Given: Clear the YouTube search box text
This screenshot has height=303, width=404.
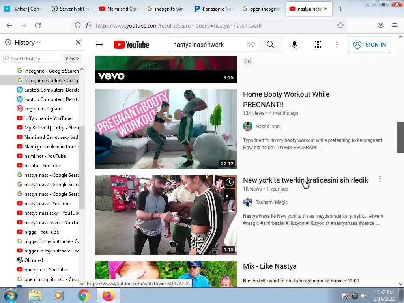Looking at the screenshot, I should [x=251, y=45].
